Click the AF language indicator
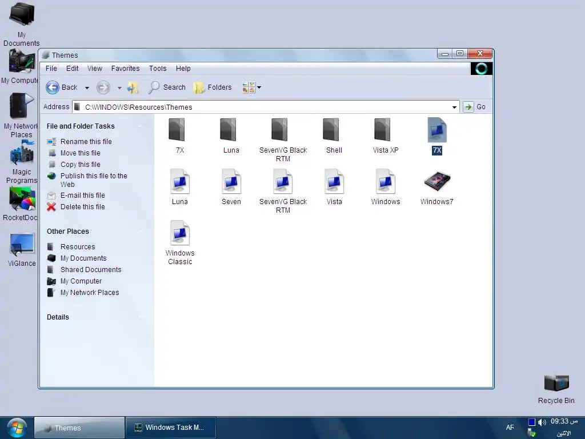This screenshot has height=439, width=585. point(510,428)
